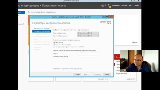This screenshot has width=160, height=90.
Task: Click the Пароль input field
Action: point(88,54)
